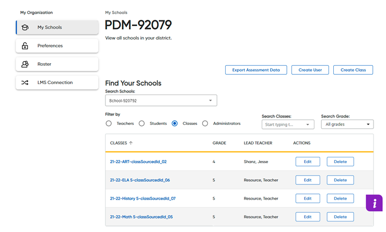The image size is (386, 232).
Task: Click the Export Assessment Data button
Action: (x=256, y=70)
